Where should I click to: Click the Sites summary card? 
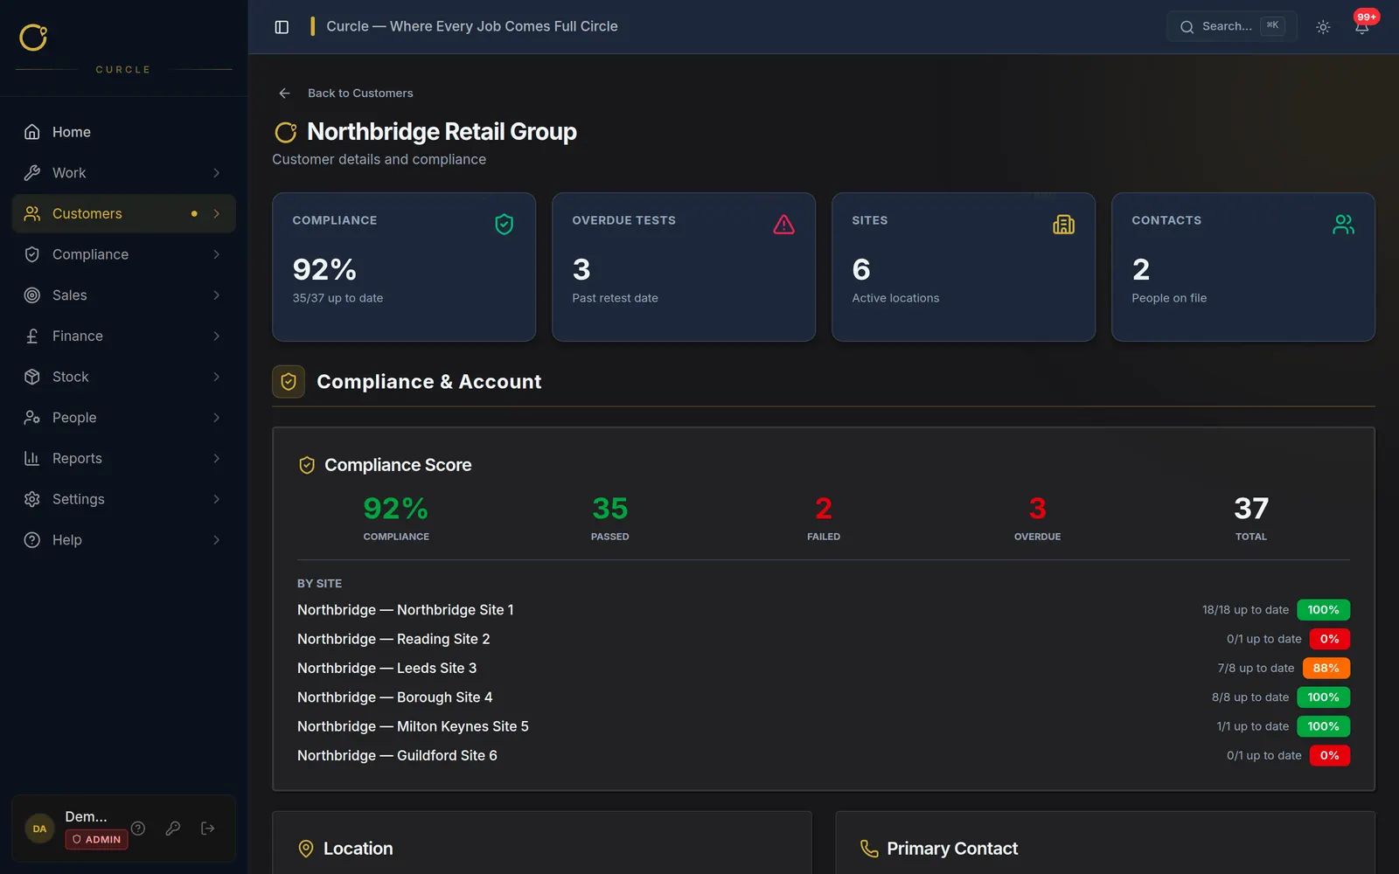pos(964,267)
